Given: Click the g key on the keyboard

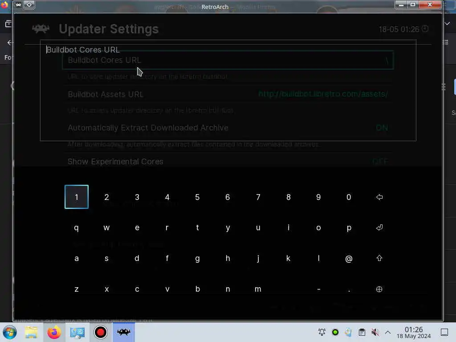Looking at the screenshot, I should coord(197,258).
